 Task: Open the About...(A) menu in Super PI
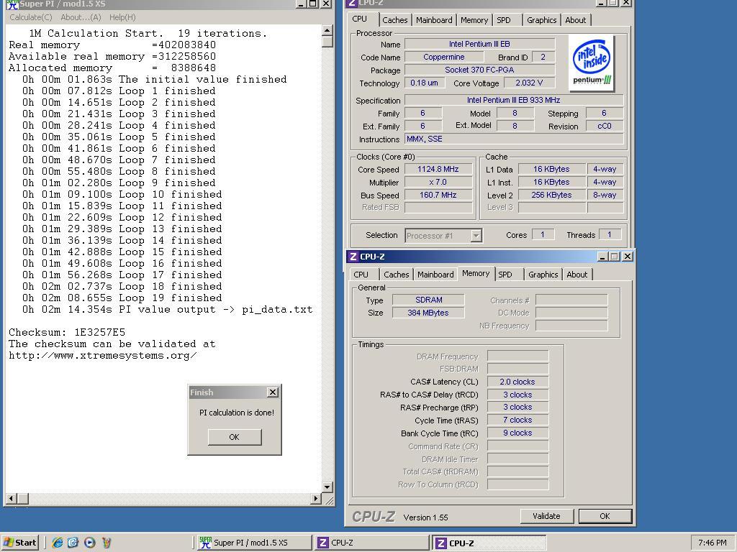(x=81, y=17)
